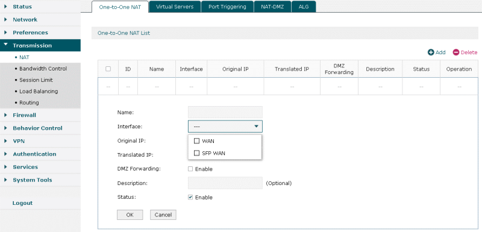482x232 pixels.
Task: Click the Firewall menu label
Action: pos(24,115)
